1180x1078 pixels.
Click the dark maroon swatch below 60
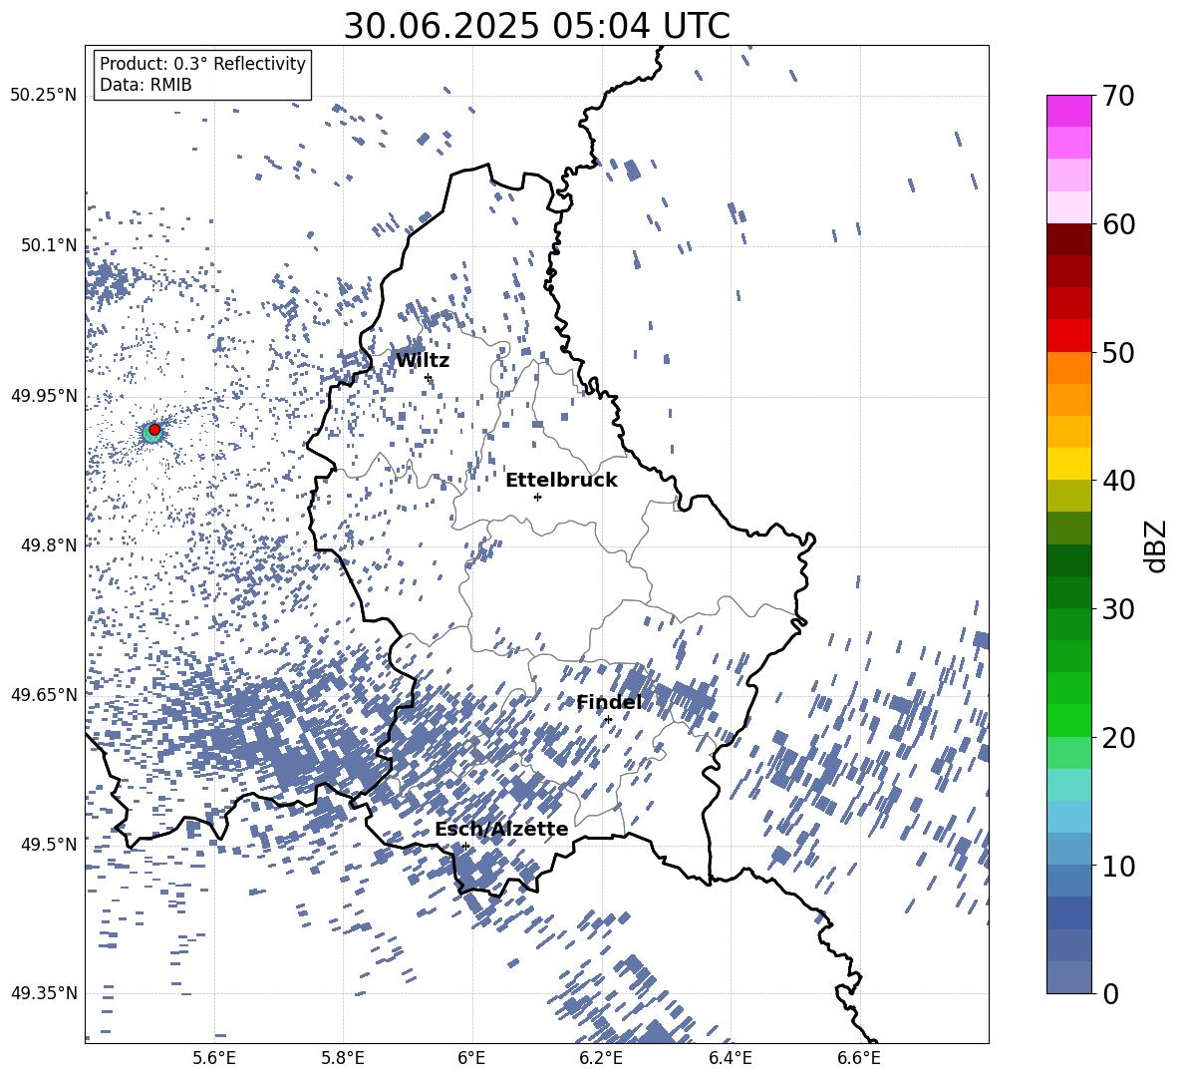pos(1069,239)
